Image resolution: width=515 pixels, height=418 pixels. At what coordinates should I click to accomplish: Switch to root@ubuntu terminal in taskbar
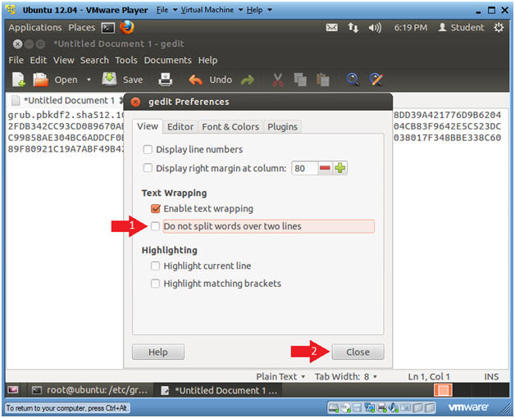click(89, 390)
